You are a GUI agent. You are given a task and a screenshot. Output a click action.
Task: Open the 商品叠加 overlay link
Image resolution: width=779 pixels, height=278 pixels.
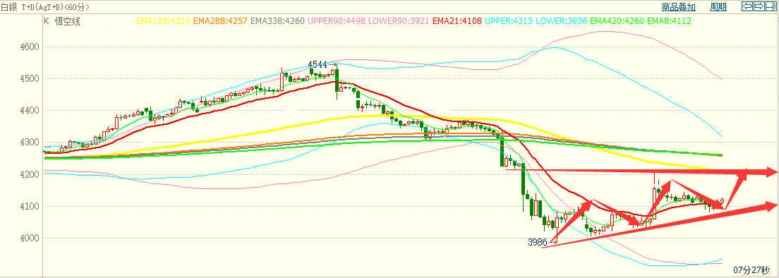[x=679, y=7]
